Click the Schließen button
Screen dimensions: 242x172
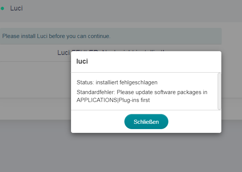[x=146, y=122]
